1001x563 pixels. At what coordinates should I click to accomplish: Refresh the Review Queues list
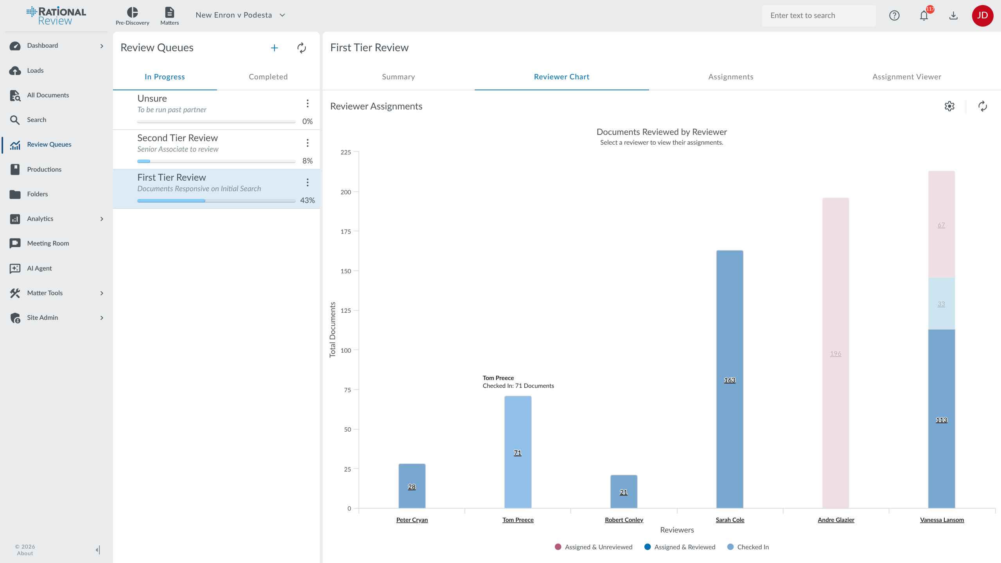coord(301,48)
